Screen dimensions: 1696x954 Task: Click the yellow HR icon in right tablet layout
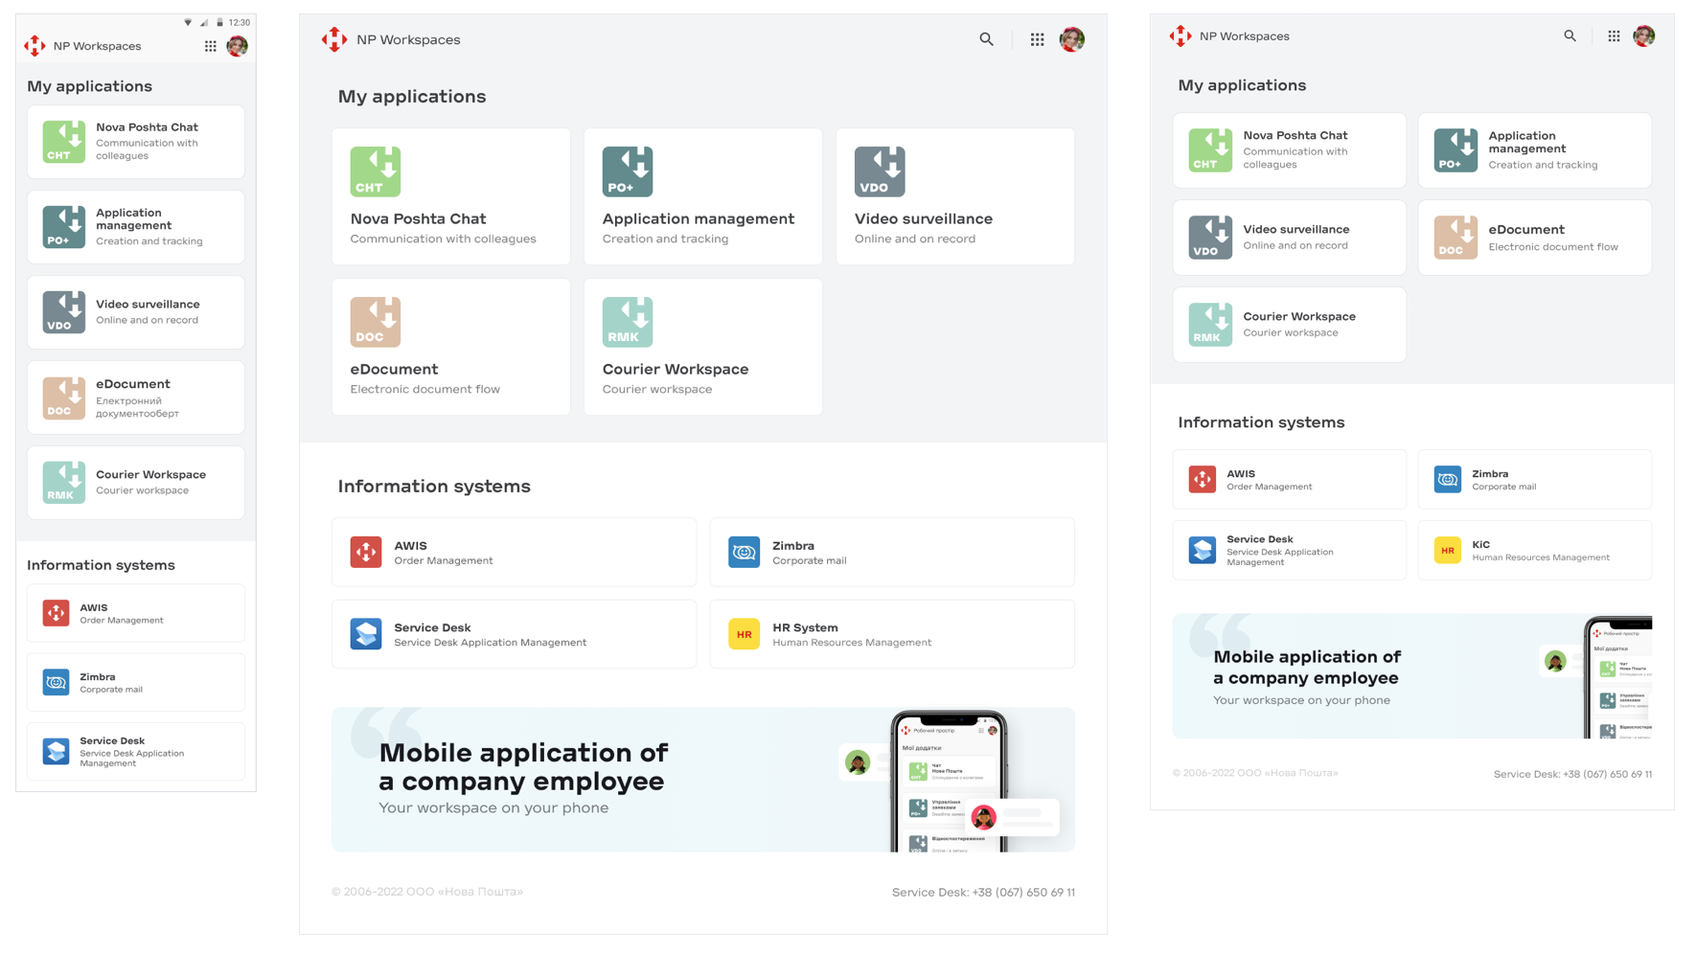1448,551
